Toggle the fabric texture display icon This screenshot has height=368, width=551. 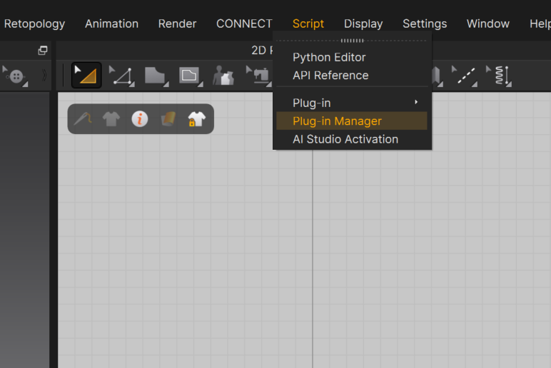tap(168, 119)
